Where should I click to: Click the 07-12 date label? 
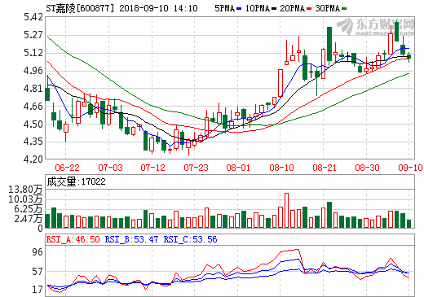pyautogui.click(x=152, y=168)
